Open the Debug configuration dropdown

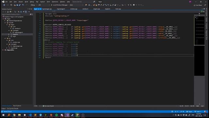click(x=34, y=5)
